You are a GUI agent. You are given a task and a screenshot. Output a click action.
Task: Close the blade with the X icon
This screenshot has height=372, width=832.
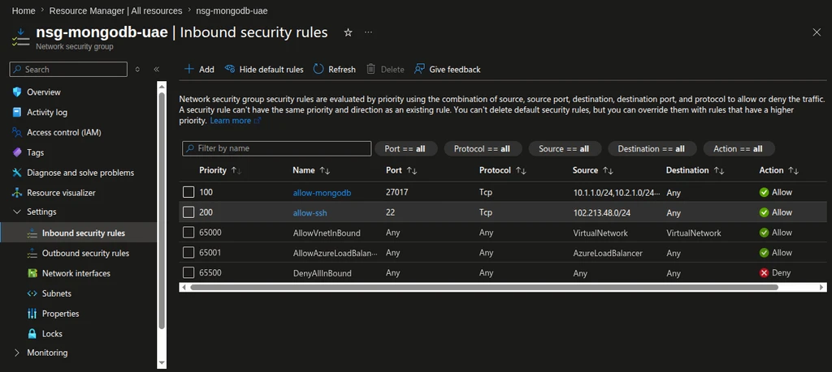point(817,32)
